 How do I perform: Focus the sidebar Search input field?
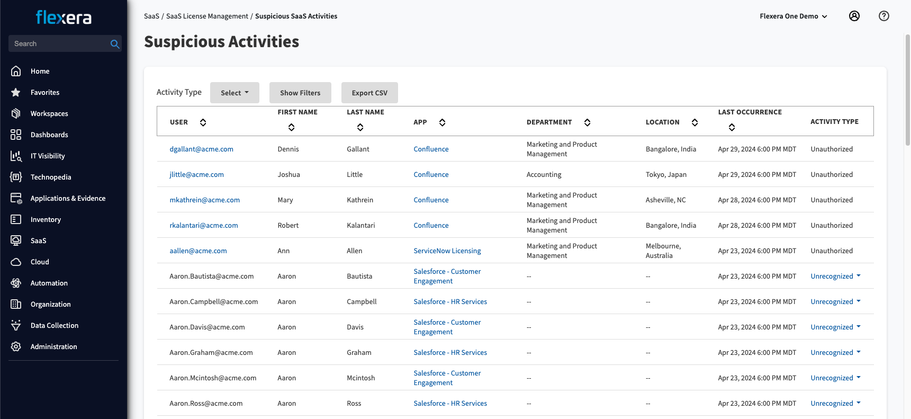click(58, 44)
